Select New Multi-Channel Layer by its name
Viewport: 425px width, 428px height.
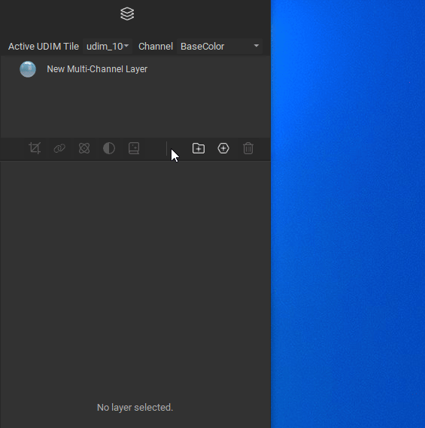97,69
